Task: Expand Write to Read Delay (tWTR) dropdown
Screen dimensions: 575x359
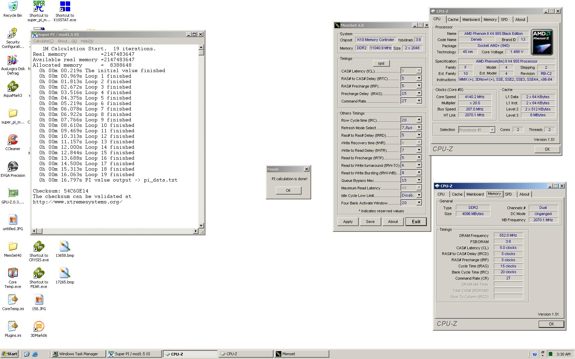Action: tap(419, 150)
